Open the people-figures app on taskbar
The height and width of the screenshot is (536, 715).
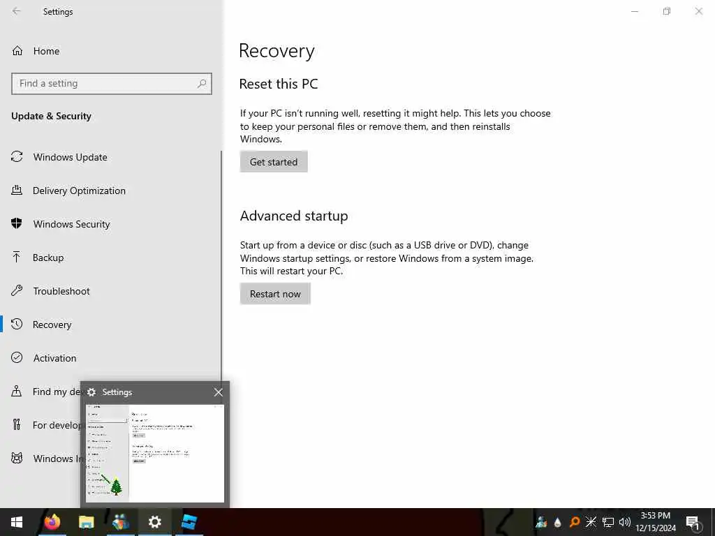coord(120,522)
